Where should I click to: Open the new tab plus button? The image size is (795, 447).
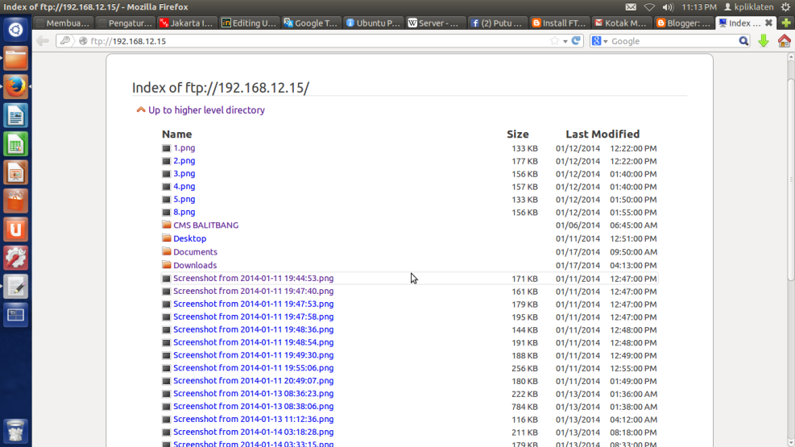point(785,23)
